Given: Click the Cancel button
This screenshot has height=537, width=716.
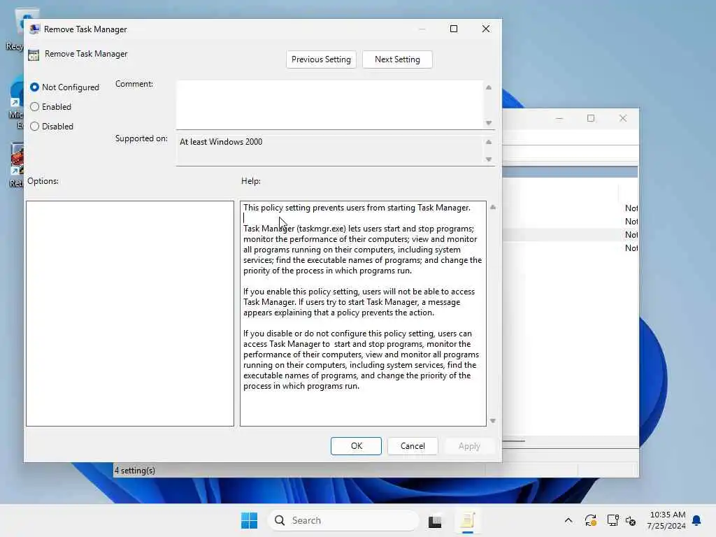Looking at the screenshot, I should [413, 445].
